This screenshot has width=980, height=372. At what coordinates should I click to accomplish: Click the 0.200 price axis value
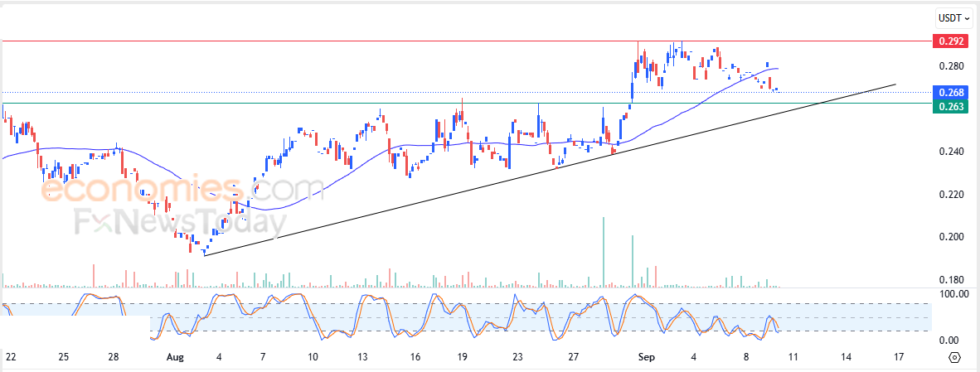pyautogui.click(x=953, y=237)
